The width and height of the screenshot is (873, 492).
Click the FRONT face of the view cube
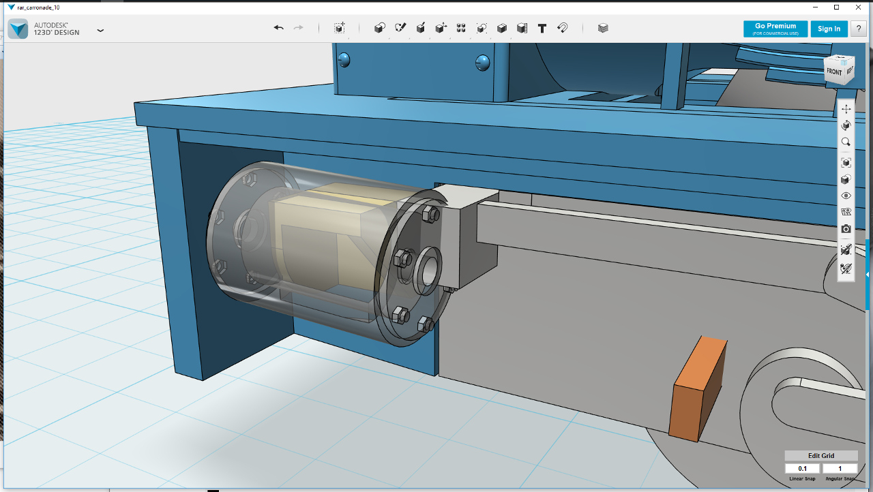click(x=835, y=72)
